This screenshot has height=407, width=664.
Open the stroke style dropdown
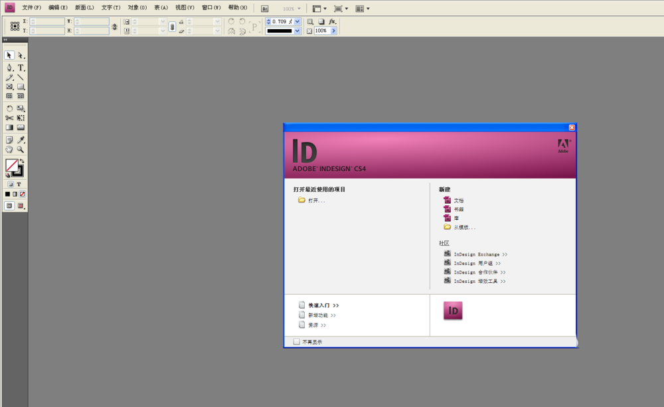click(x=297, y=31)
